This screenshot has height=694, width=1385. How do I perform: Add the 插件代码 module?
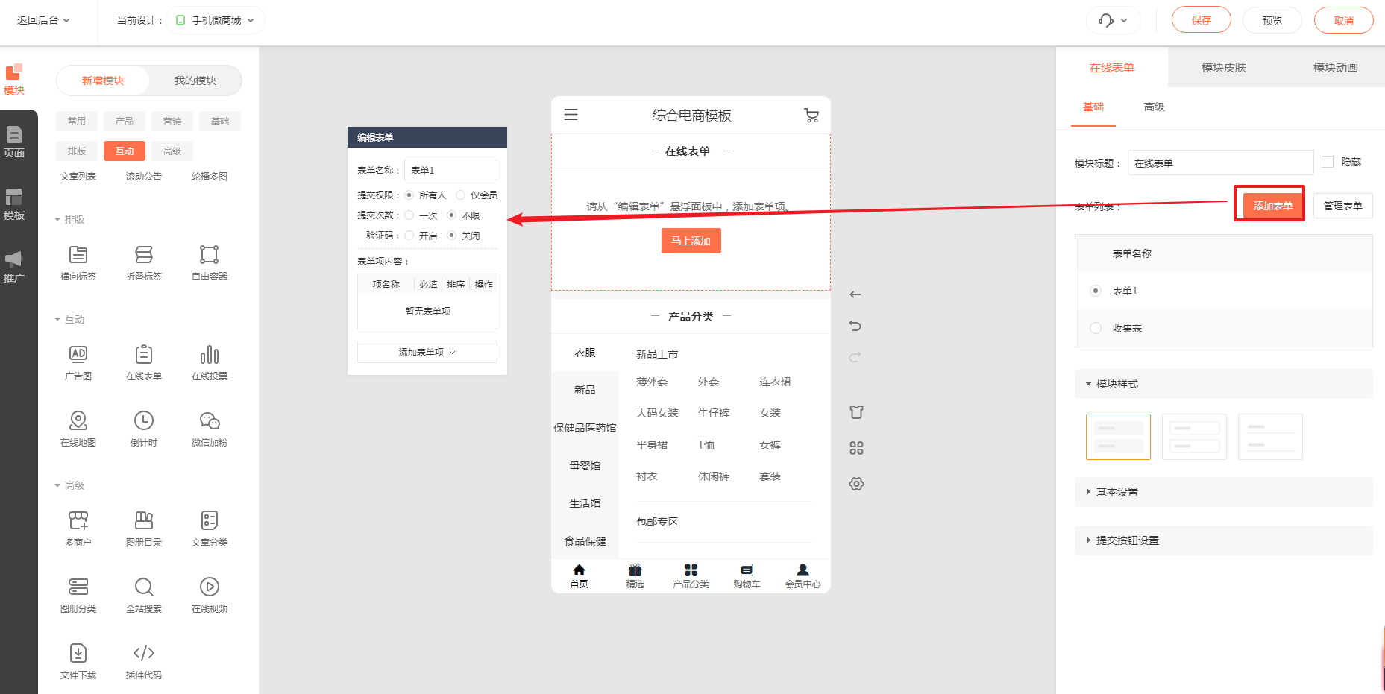coord(144,661)
